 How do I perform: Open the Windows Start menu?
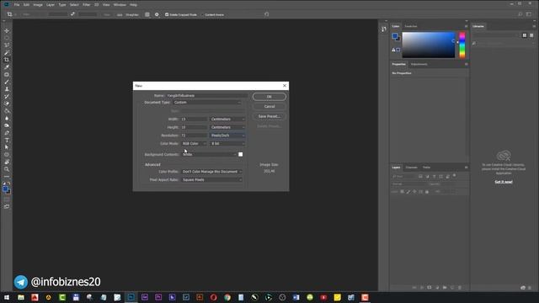pyautogui.click(x=7, y=297)
